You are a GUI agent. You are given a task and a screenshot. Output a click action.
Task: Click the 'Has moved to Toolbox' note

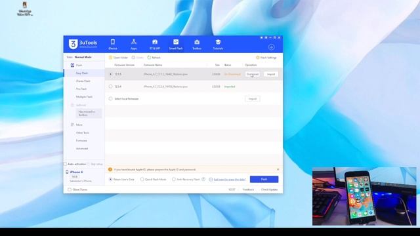pos(89,113)
